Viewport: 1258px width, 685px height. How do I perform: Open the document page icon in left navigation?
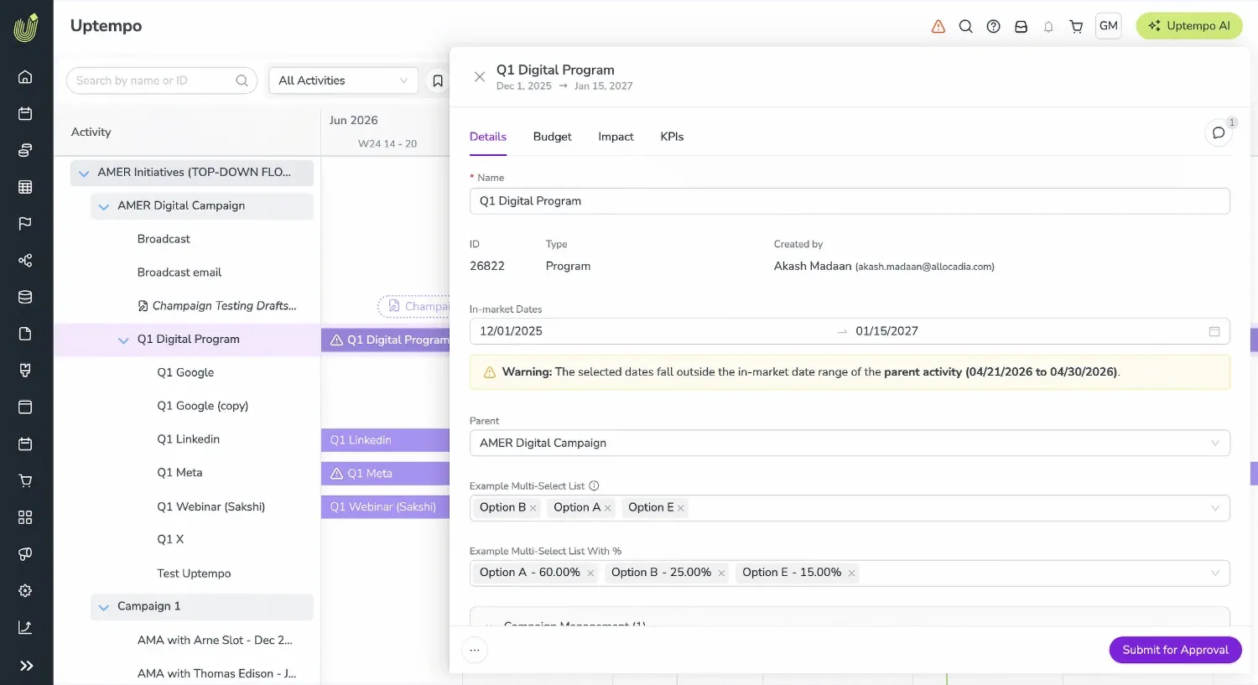25,334
